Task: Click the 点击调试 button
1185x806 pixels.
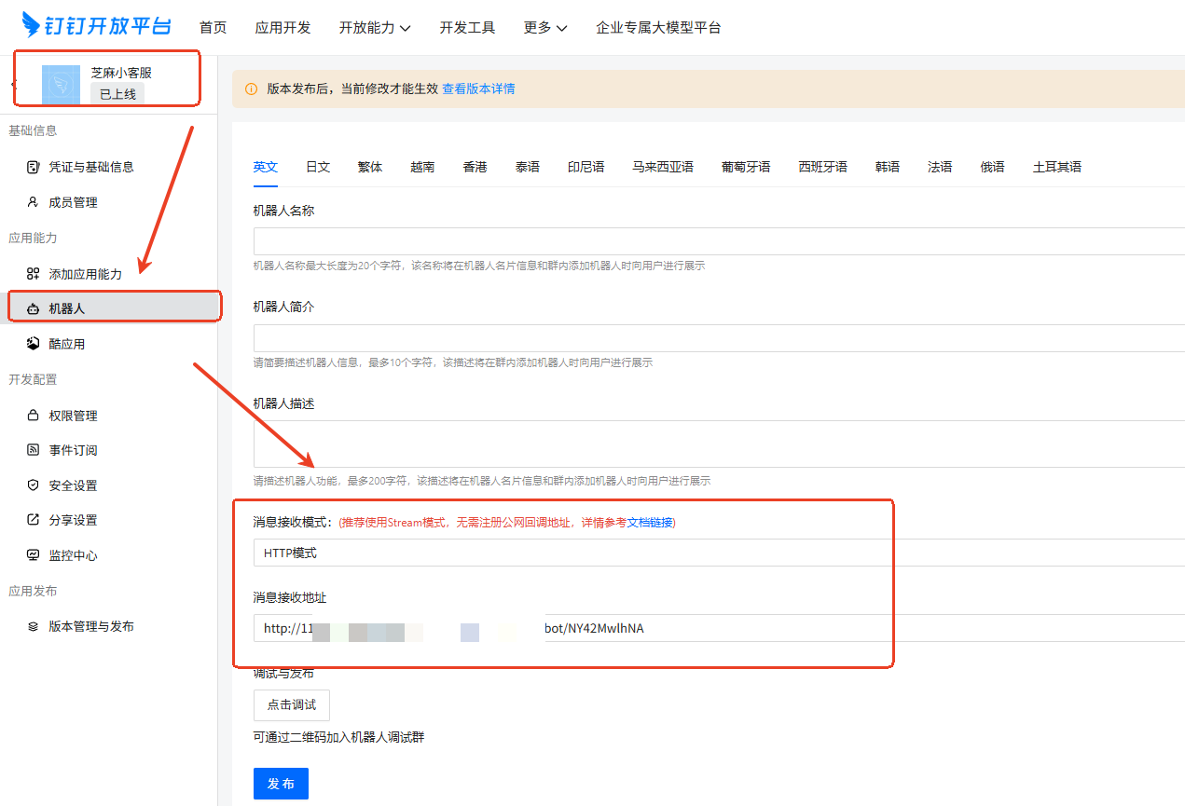Action: coord(292,705)
